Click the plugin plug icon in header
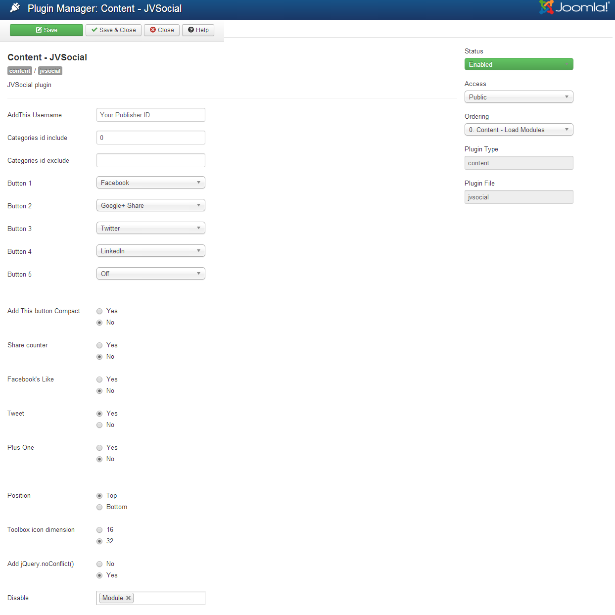615x615 pixels. (x=15, y=8)
